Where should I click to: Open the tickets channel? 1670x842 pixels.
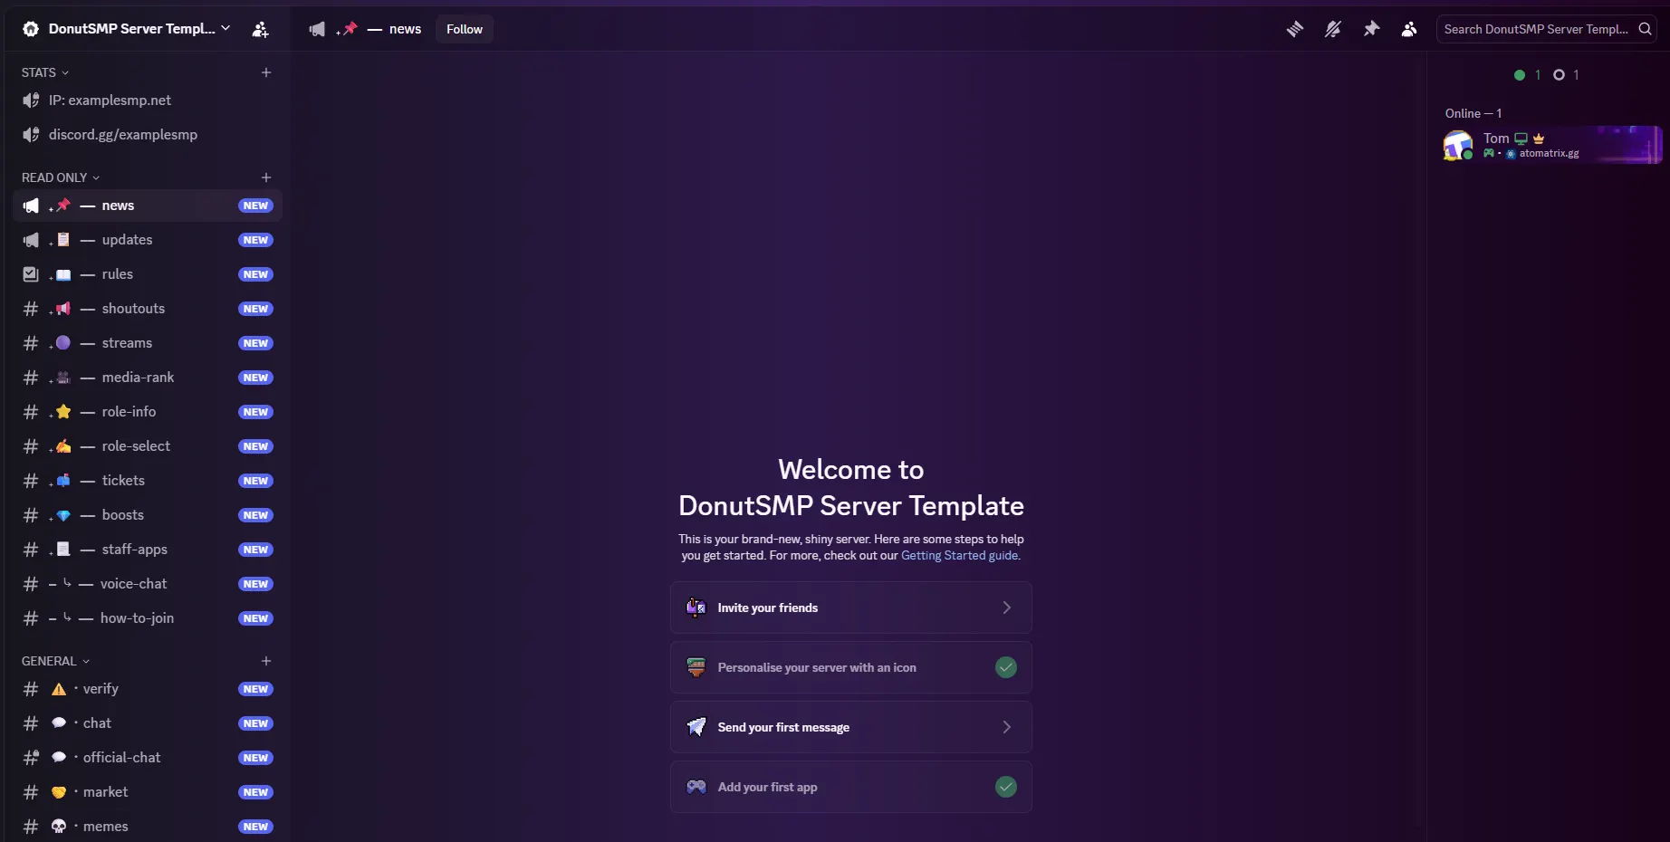pos(148,481)
